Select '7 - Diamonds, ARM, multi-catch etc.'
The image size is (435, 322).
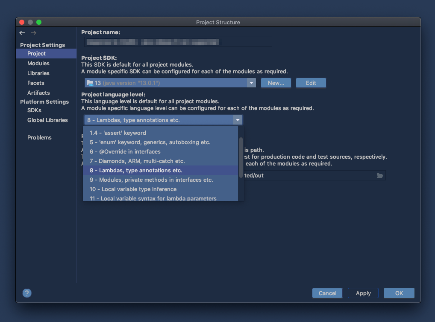pos(137,161)
